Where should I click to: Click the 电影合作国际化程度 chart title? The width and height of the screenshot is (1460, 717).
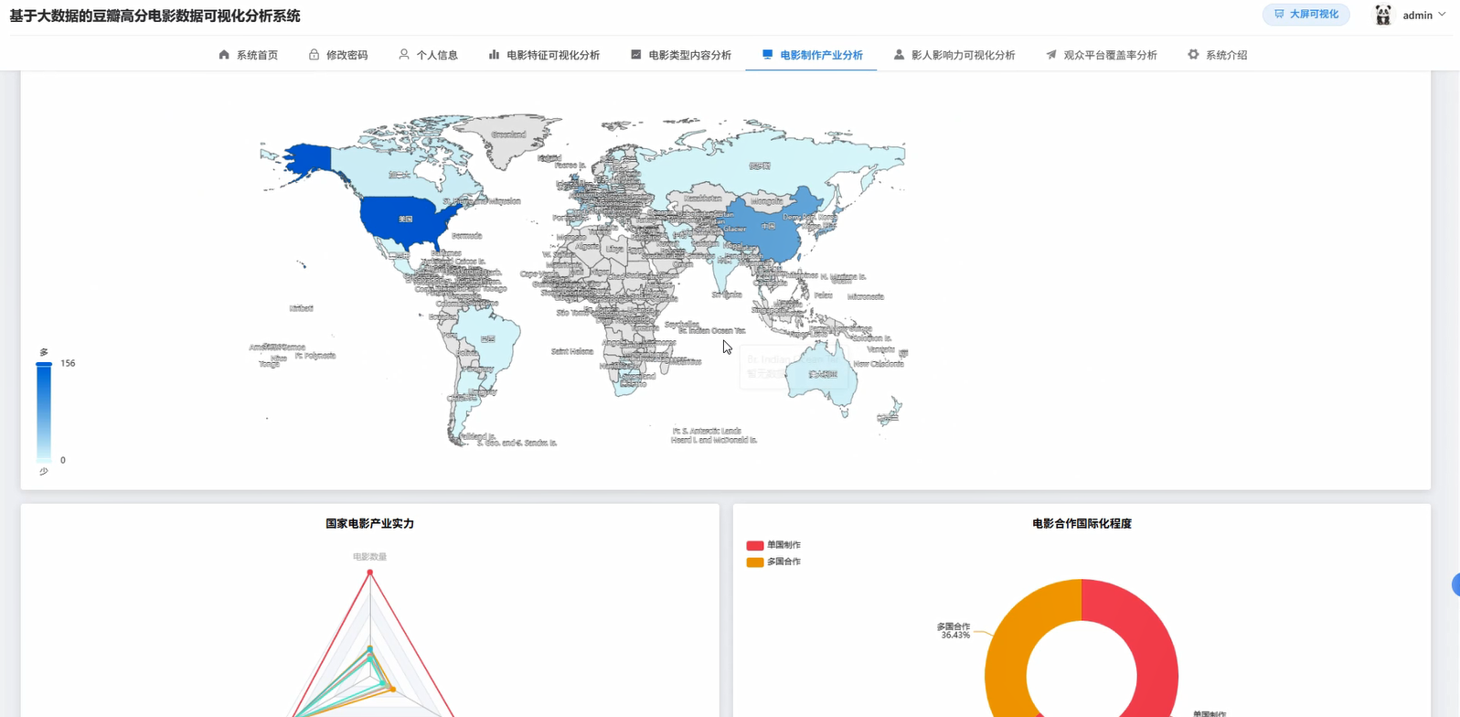click(x=1082, y=524)
